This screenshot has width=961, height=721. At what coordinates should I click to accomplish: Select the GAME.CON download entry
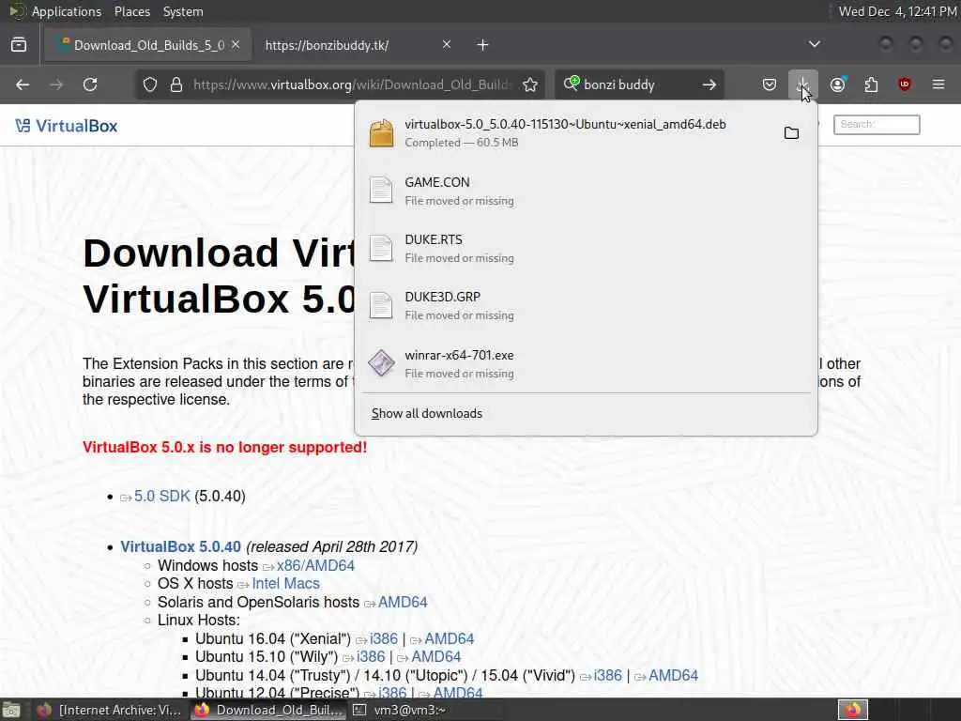click(586, 191)
